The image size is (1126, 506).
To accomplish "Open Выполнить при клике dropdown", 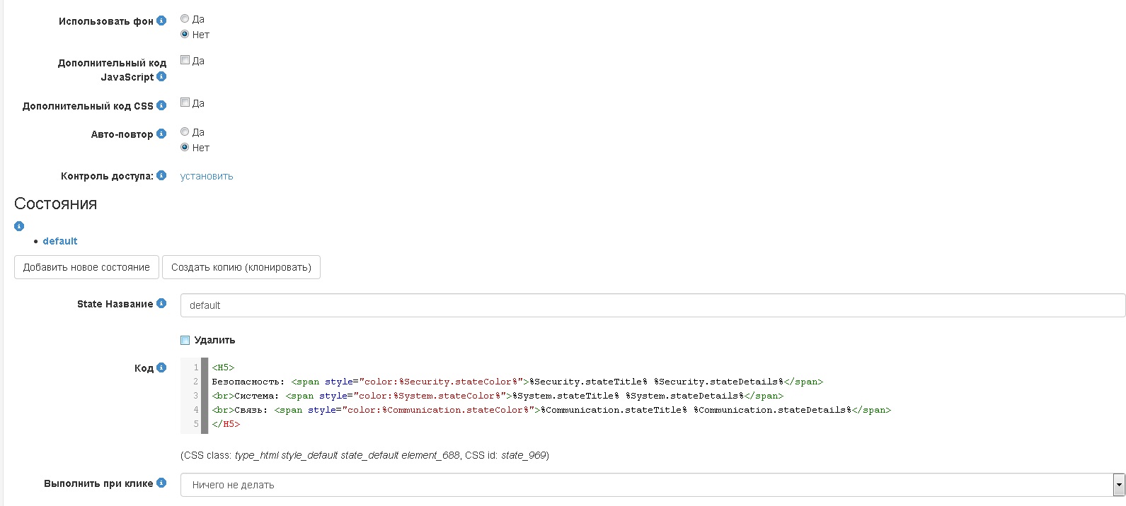I will (x=651, y=485).
